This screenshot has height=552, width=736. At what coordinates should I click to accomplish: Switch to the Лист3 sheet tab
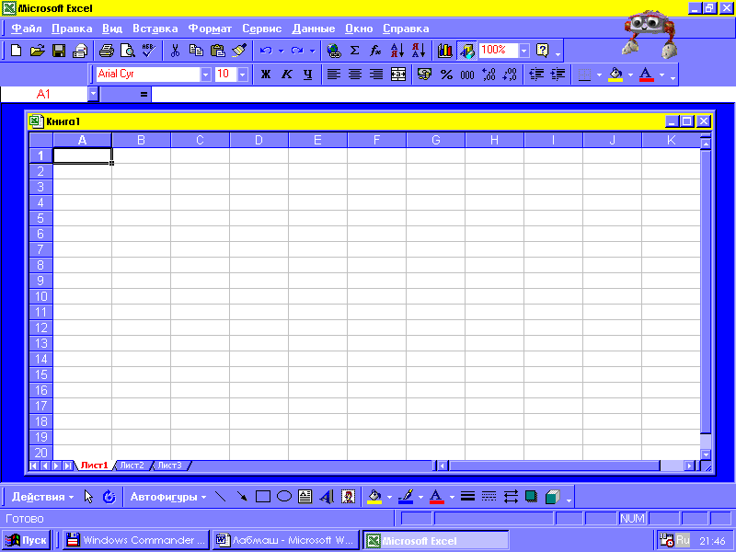[x=169, y=466]
